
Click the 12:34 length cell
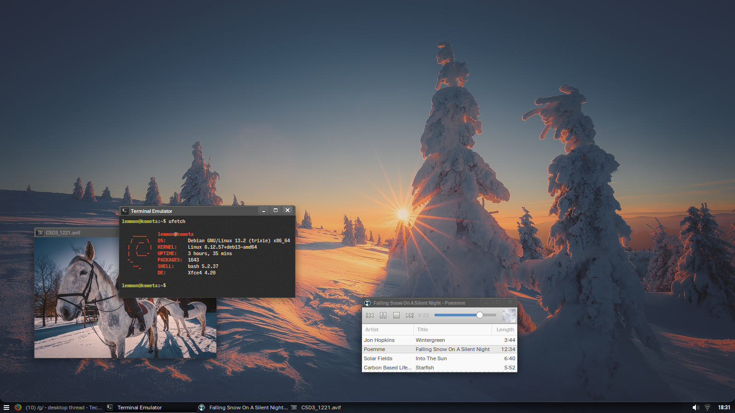point(508,349)
